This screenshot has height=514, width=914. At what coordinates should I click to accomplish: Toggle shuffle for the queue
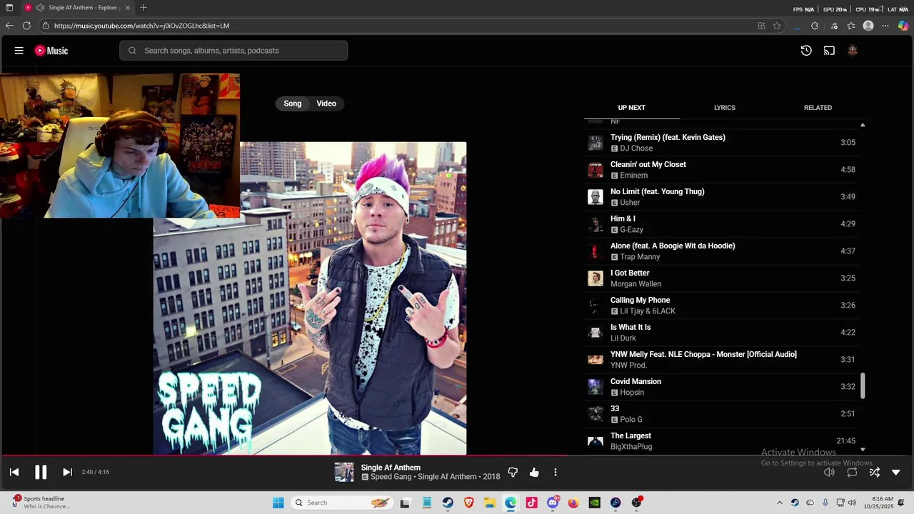coord(875,473)
